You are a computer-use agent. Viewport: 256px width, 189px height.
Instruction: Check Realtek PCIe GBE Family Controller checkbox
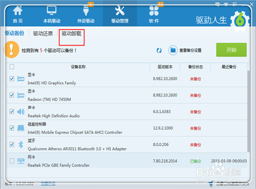(12, 161)
